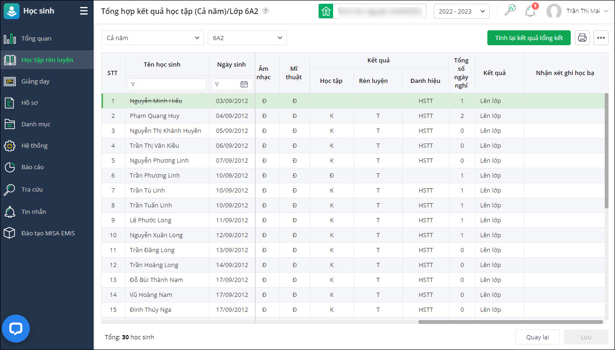Open the 6A2 class dropdown
Image resolution: width=615 pixels, height=350 pixels.
click(x=247, y=38)
